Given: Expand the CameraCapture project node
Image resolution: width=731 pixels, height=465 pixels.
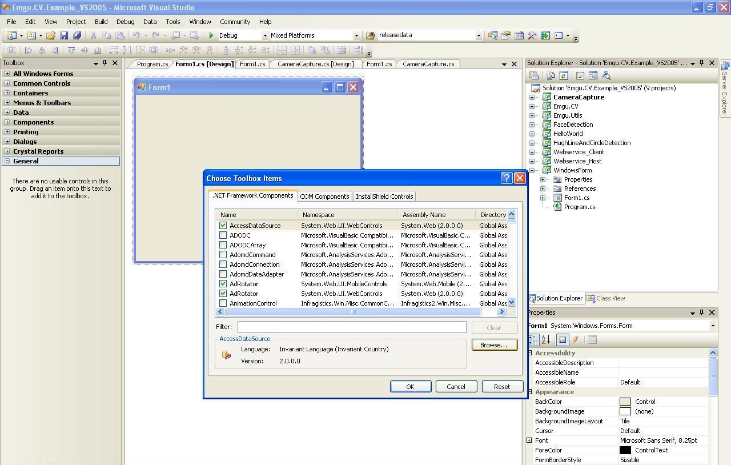Looking at the screenshot, I should coord(532,97).
